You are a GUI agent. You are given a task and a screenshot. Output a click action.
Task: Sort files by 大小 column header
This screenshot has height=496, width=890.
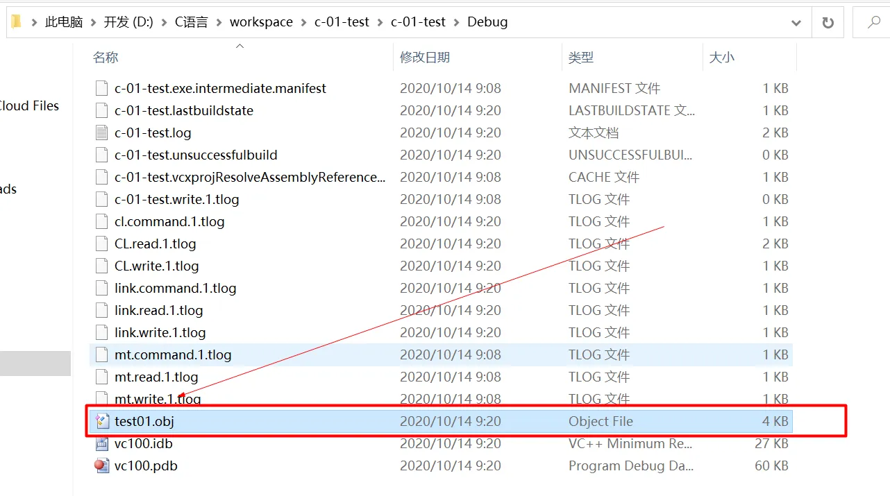coord(721,58)
